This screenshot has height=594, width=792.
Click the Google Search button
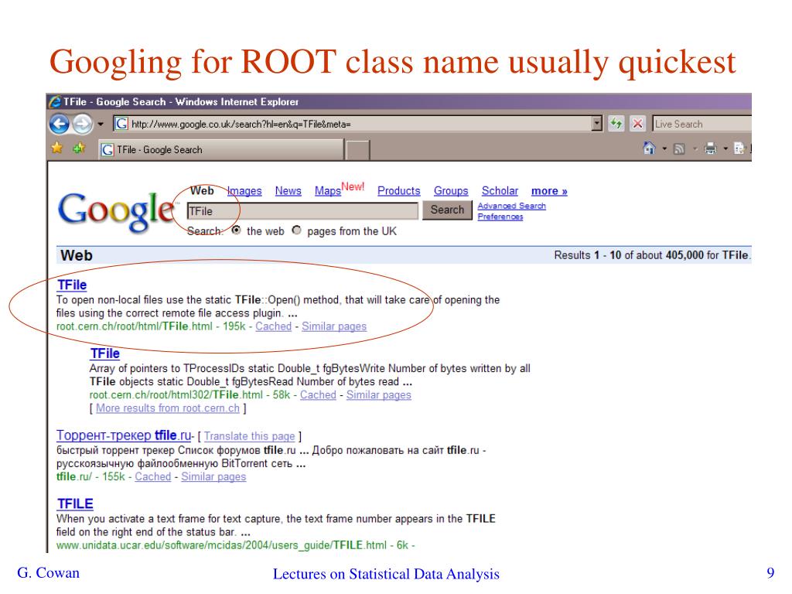coord(447,210)
